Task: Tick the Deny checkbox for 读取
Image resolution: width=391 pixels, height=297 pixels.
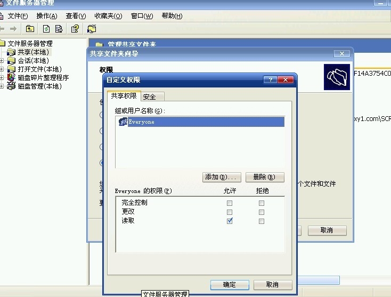Action: (x=261, y=221)
